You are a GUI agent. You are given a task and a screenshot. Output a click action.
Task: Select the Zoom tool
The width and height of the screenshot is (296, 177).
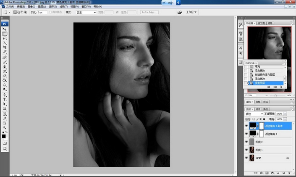(x=5, y=128)
